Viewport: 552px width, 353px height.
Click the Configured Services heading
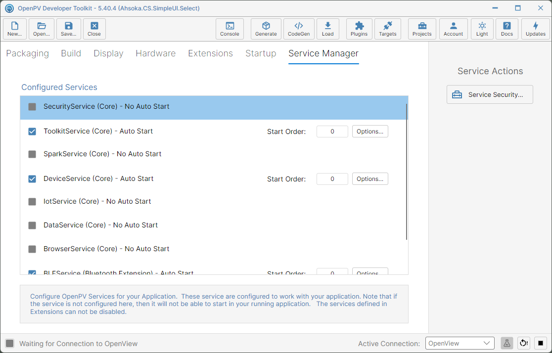pos(59,87)
